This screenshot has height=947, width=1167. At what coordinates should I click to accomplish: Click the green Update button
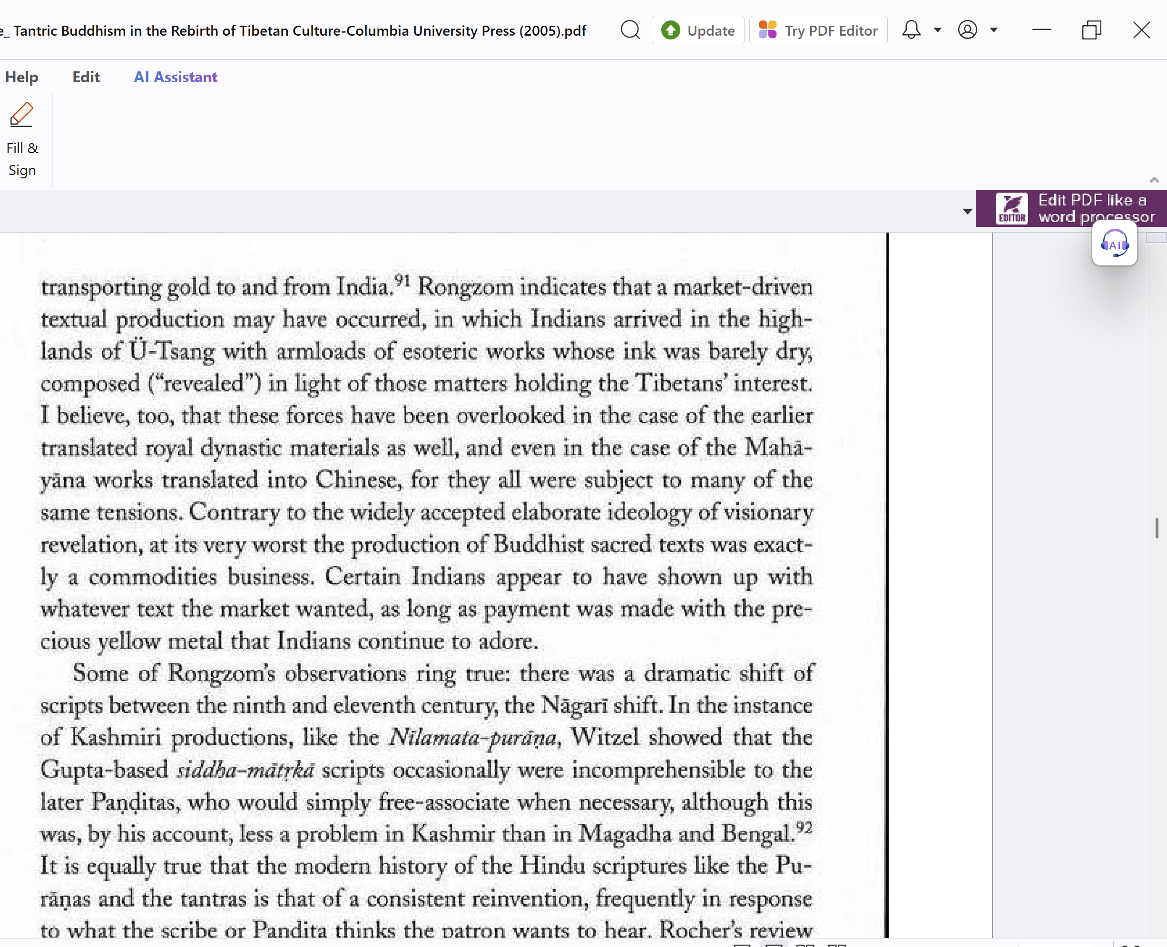pos(698,30)
